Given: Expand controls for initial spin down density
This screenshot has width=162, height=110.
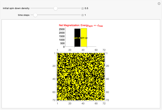Looking at the screenshot, I should click(83, 8).
